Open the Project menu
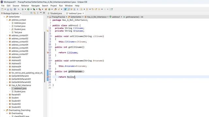Viewport: 209px width, 117px height. 54,6
